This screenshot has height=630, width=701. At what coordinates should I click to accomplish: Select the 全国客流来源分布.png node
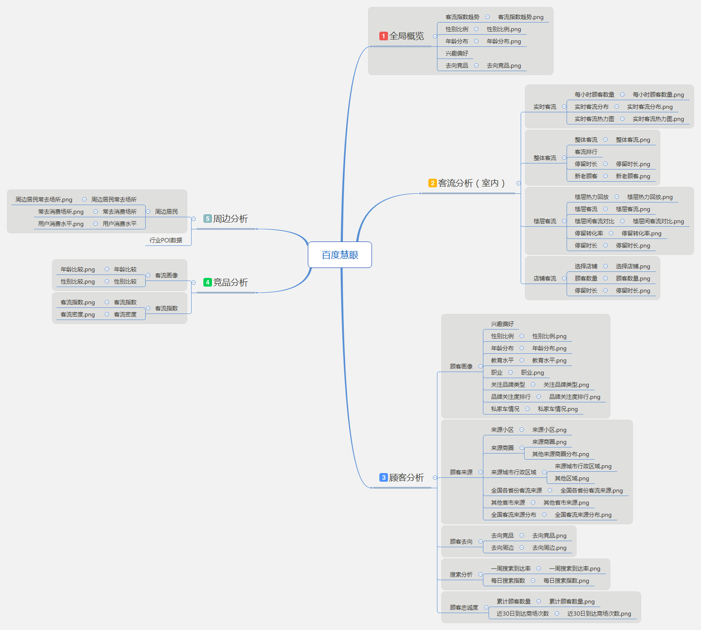pos(583,515)
